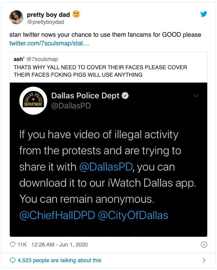Open pretty boy dad's profile picture
217x270 pixels.
(x=16, y=17)
